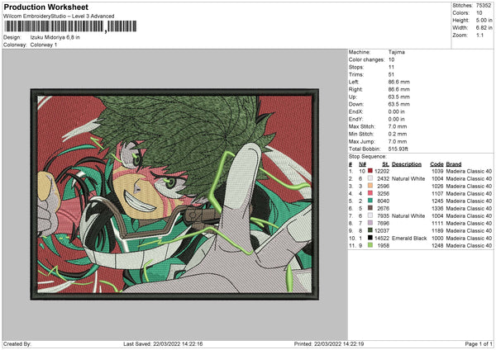Click the "Last Saved: 22/03/2022 14:22:16" footer
This screenshot has width=496, height=350.
[x=163, y=343]
